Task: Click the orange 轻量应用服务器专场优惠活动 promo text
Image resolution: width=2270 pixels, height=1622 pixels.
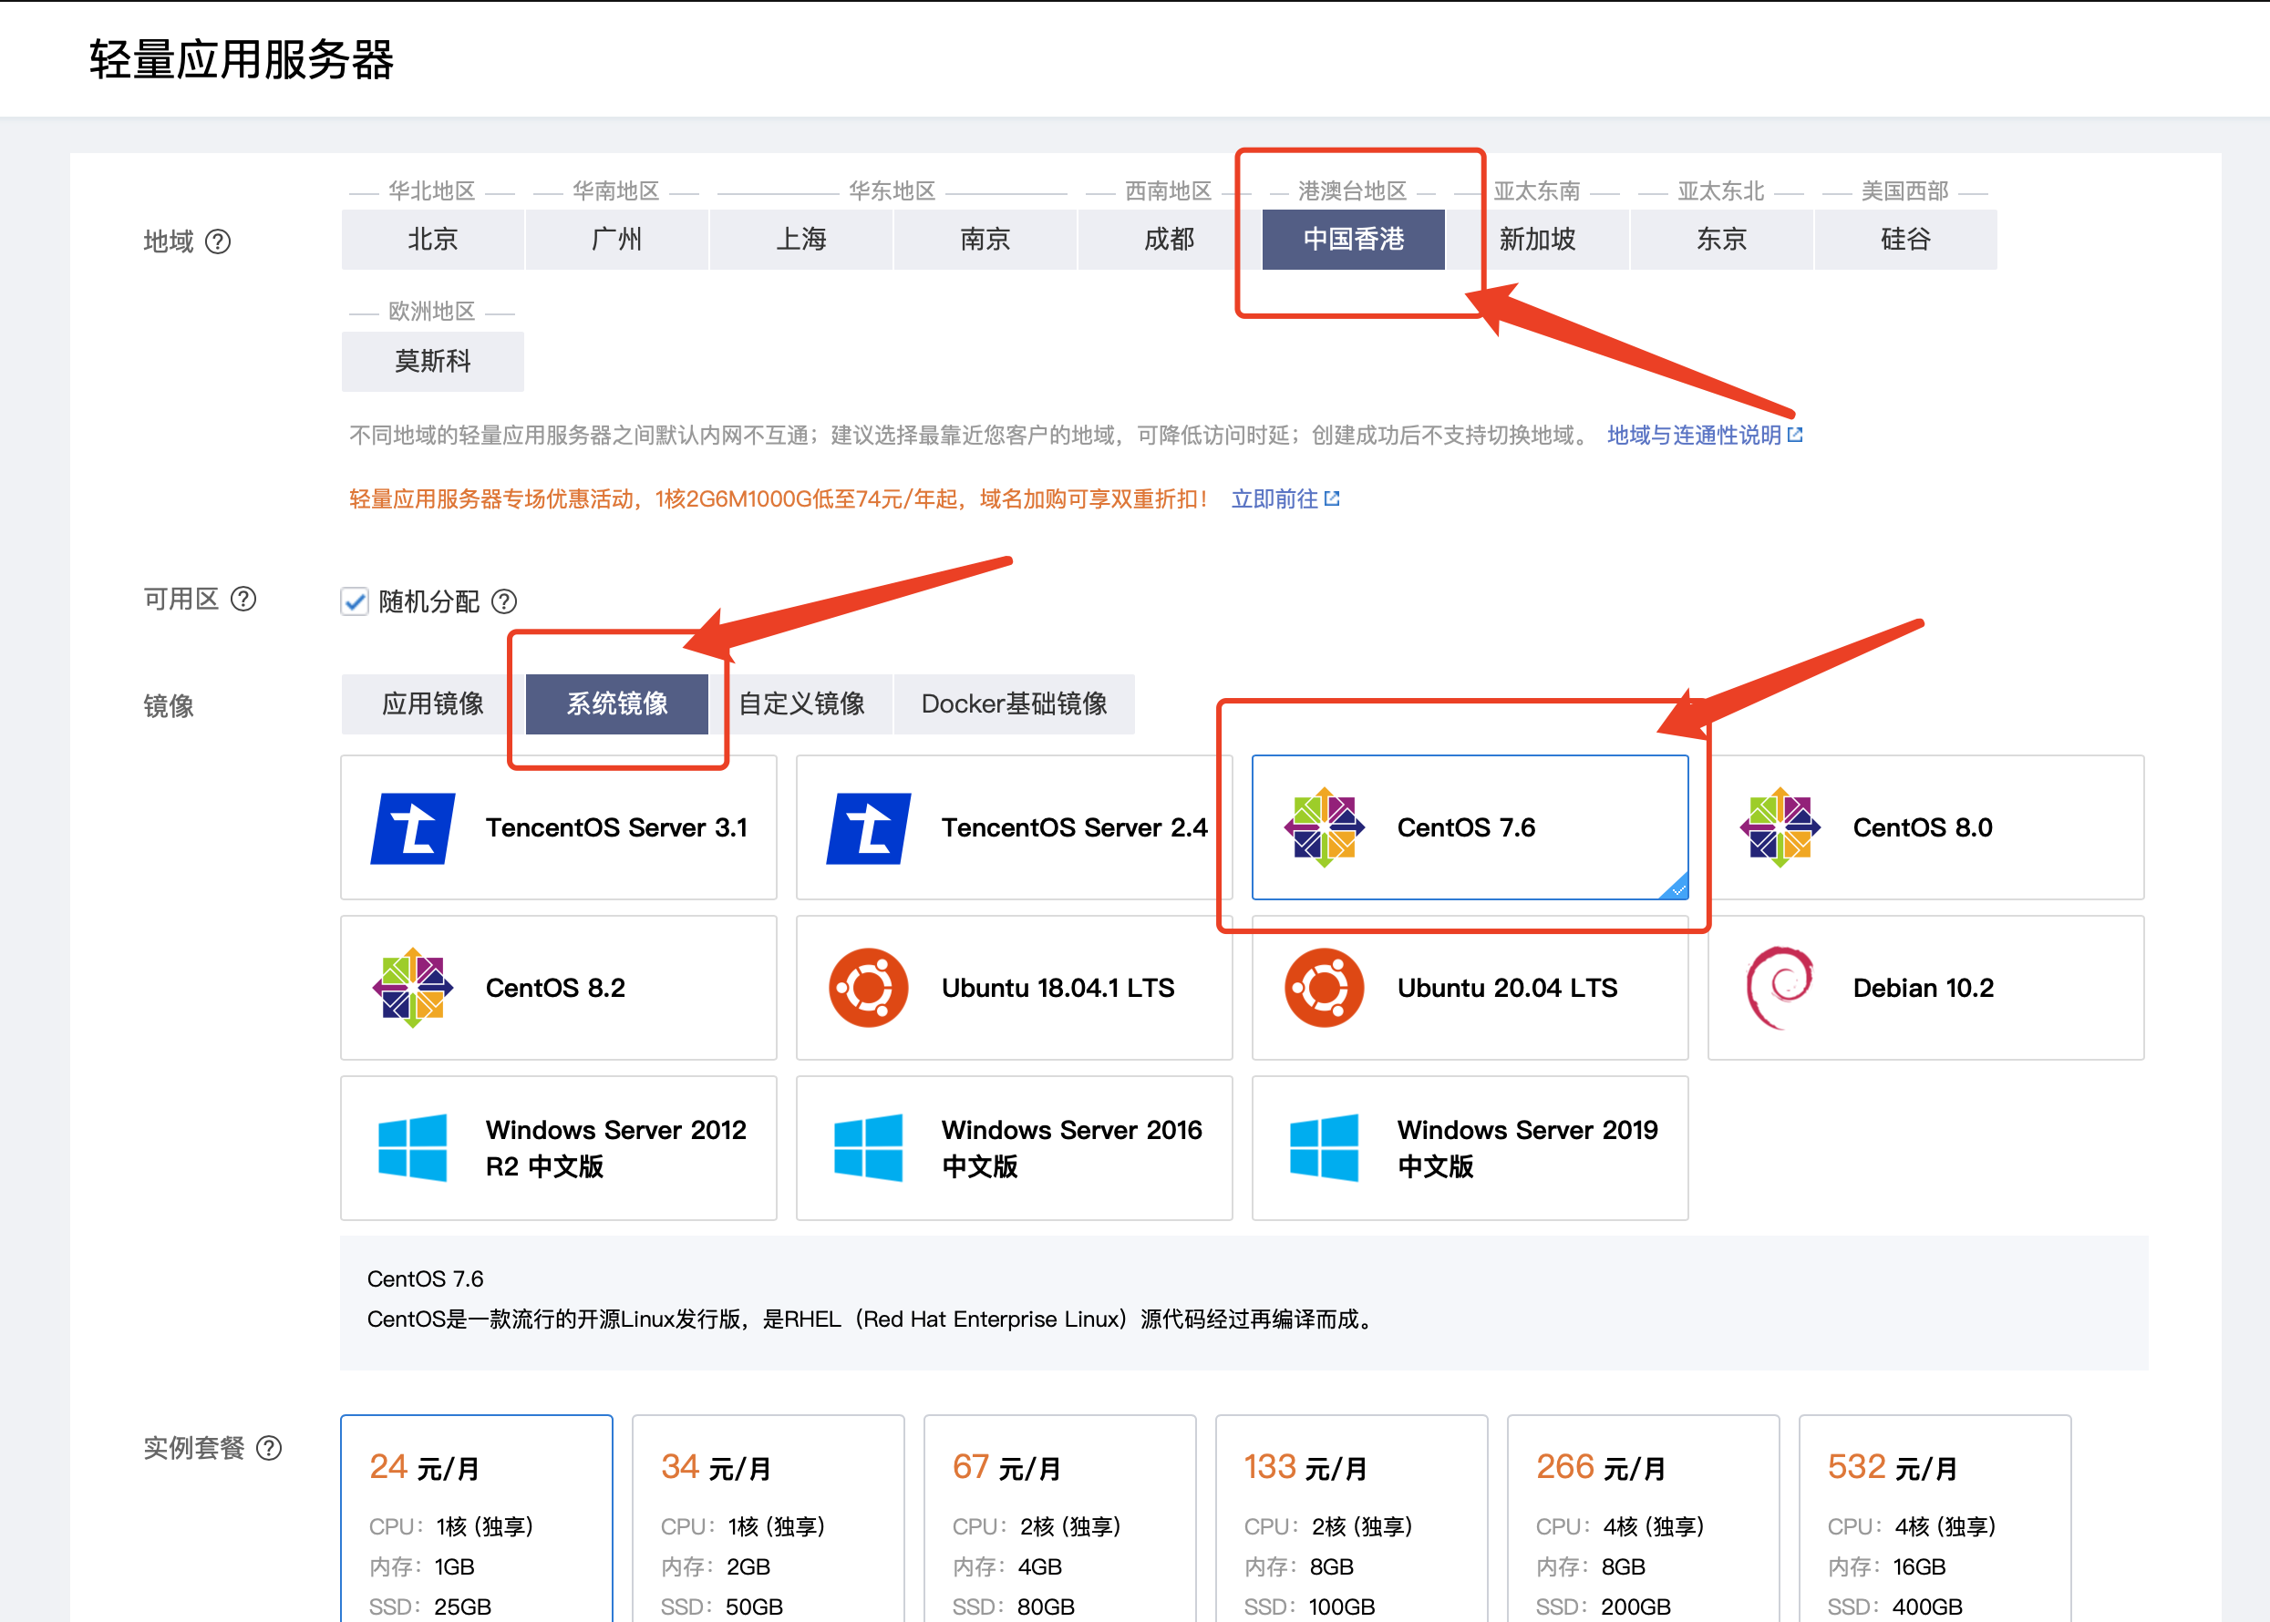Action: tap(779, 498)
